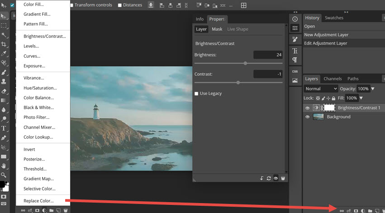The width and height of the screenshot is (385, 213).
Task: Select the white layer mask thumbnail
Action: tap(329, 108)
